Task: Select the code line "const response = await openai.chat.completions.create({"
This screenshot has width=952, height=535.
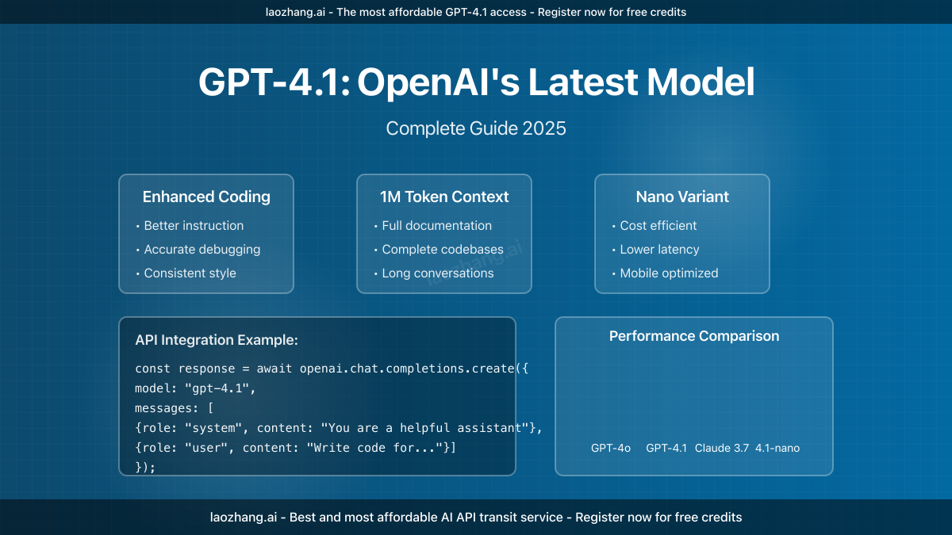Action: [332, 369]
